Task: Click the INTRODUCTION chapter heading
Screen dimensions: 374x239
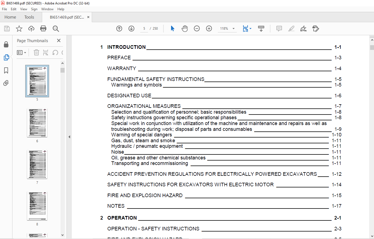Action: pyautogui.click(x=126, y=47)
